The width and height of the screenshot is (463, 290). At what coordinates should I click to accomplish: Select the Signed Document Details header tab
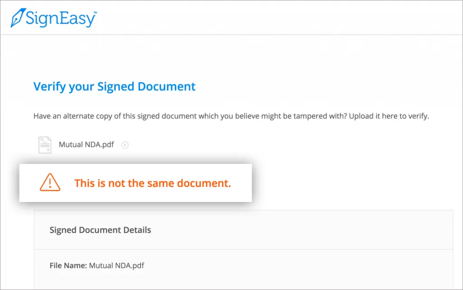coord(100,230)
